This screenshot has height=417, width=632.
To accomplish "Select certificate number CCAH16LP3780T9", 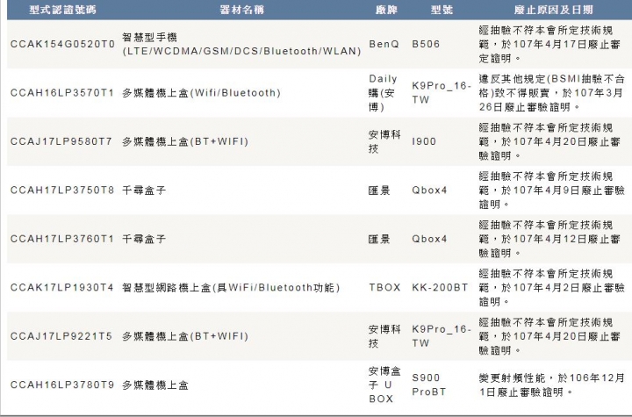I will [62, 385].
